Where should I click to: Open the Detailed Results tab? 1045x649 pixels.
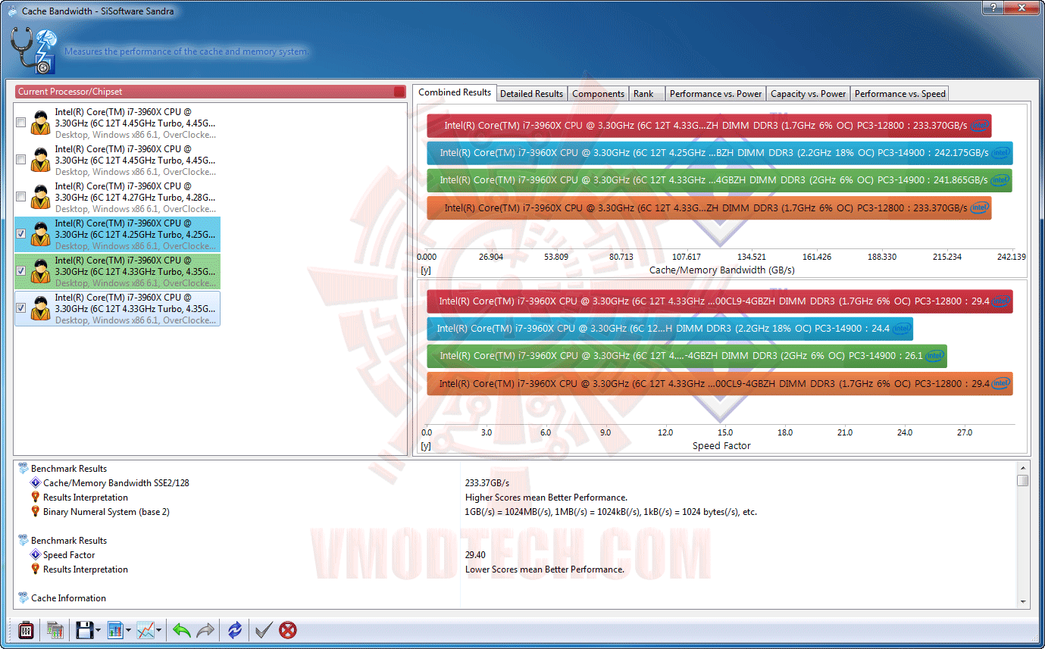(x=532, y=94)
